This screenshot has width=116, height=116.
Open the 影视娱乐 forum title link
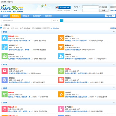click(x=12, y=78)
